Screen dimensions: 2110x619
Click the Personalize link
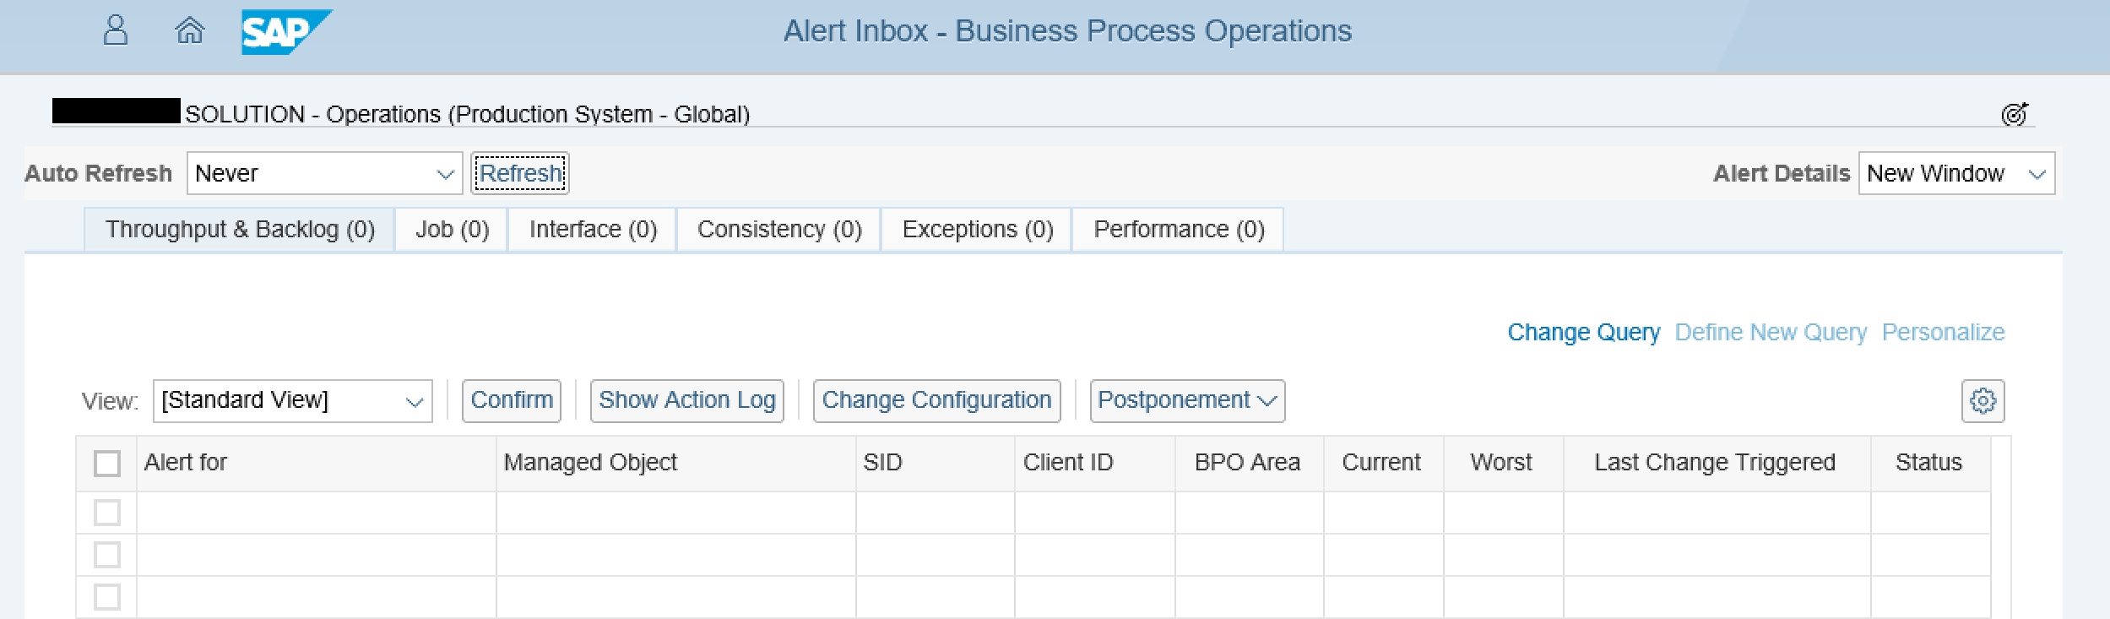coord(1943,333)
